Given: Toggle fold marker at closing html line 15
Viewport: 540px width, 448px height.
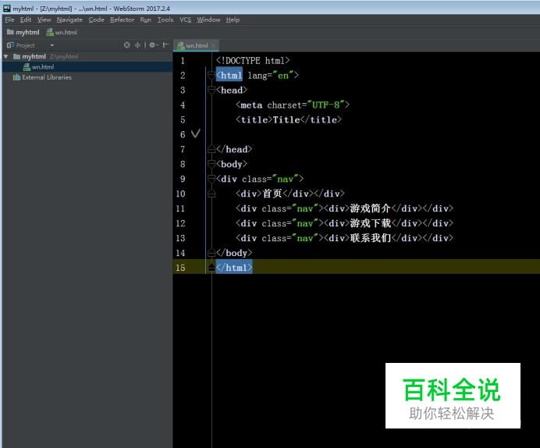Looking at the screenshot, I should 211,268.
